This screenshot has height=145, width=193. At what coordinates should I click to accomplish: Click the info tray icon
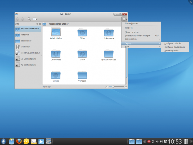click(x=145, y=142)
